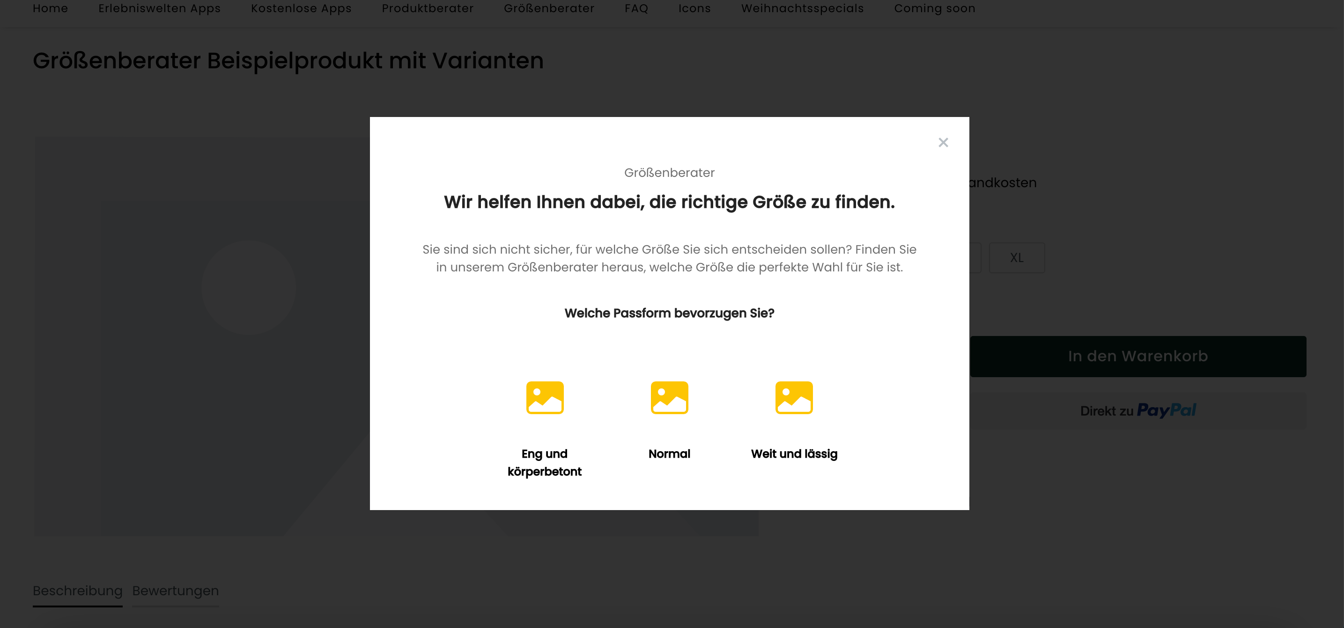Select the image icon above Normal
This screenshot has height=628, width=1344.
(x=669, y=398)
